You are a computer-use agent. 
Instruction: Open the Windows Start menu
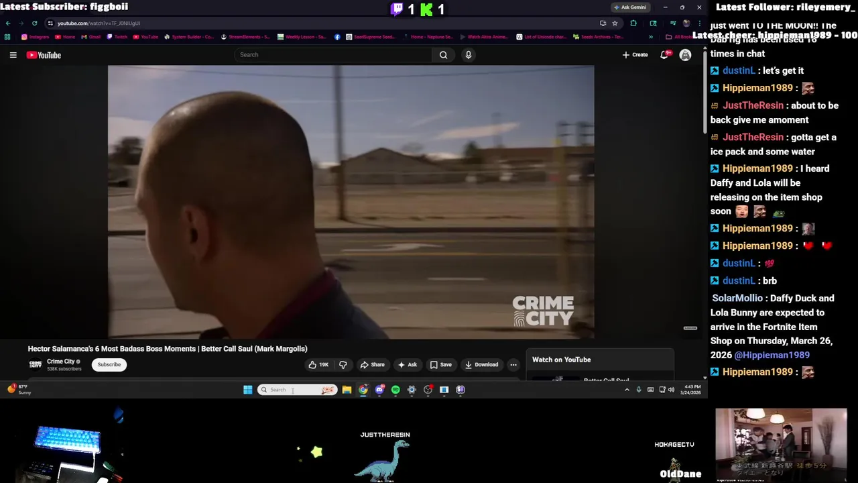tap(247, 390)
